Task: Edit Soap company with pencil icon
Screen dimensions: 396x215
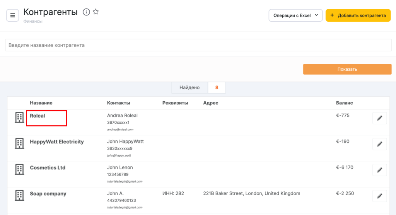Action: click(379, 196)
